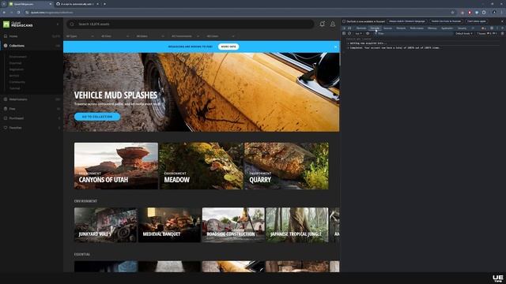Open the second filter dropdown

(x=115, y=36)
